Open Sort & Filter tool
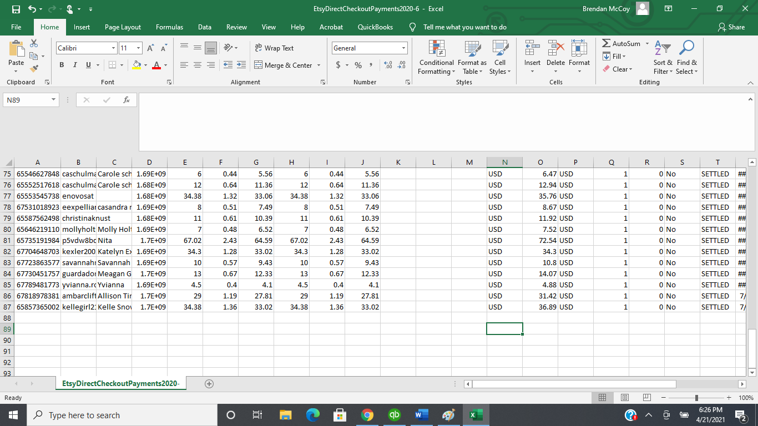This screenshot has width=758, height=426. tap(663, 49)
